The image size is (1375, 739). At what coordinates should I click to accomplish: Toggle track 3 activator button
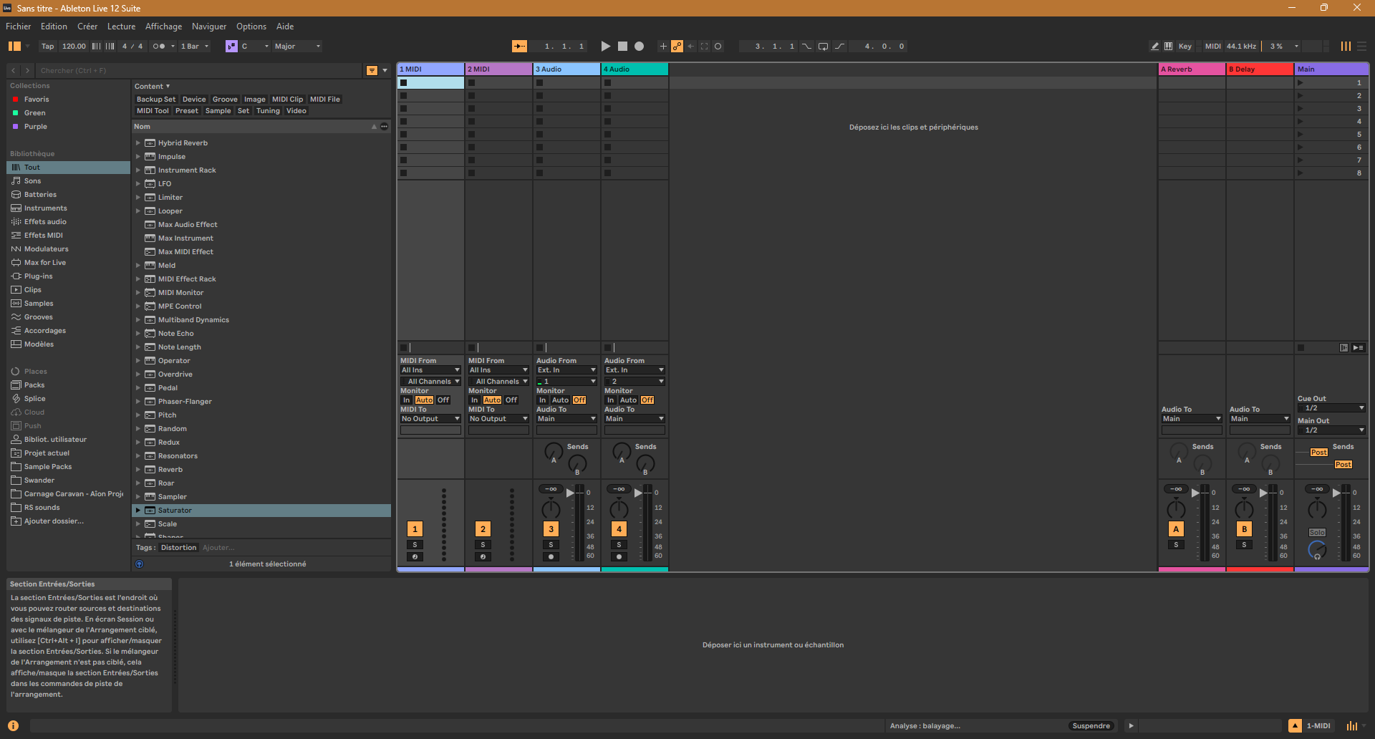coord(551,529)
